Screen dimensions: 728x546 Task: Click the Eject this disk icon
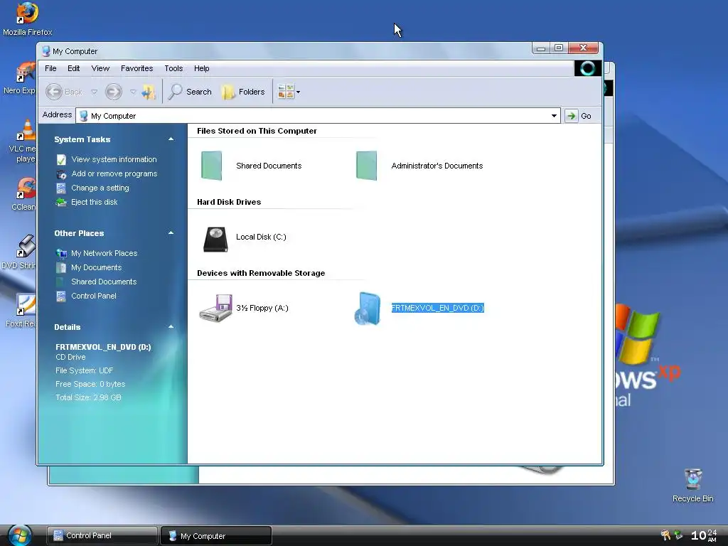[61, 202]
